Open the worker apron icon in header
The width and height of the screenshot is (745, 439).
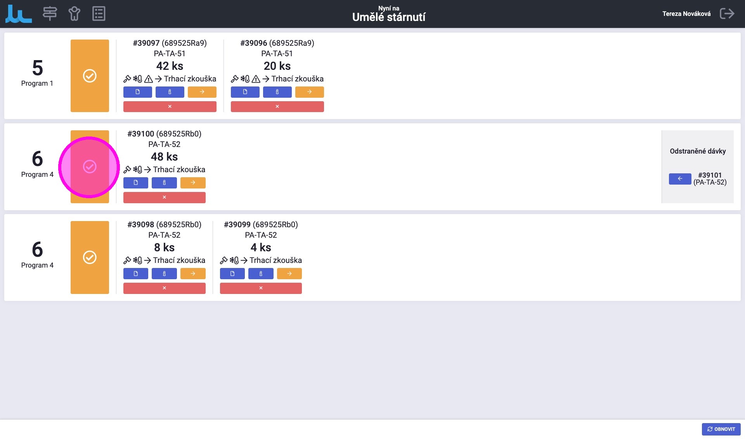(74, 14)
